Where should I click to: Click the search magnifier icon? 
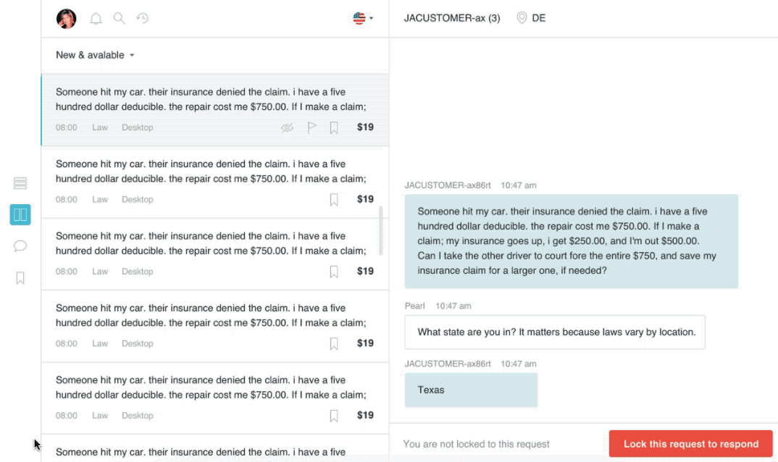pos(120,19)
